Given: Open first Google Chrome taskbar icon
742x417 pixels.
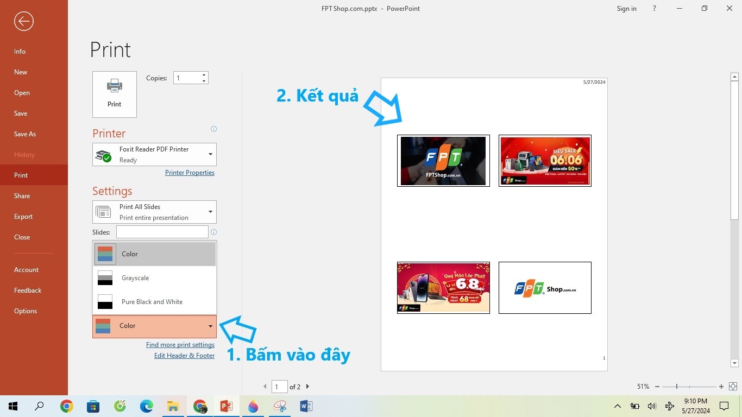Looking at the screenshot, I should pos(67,406).
